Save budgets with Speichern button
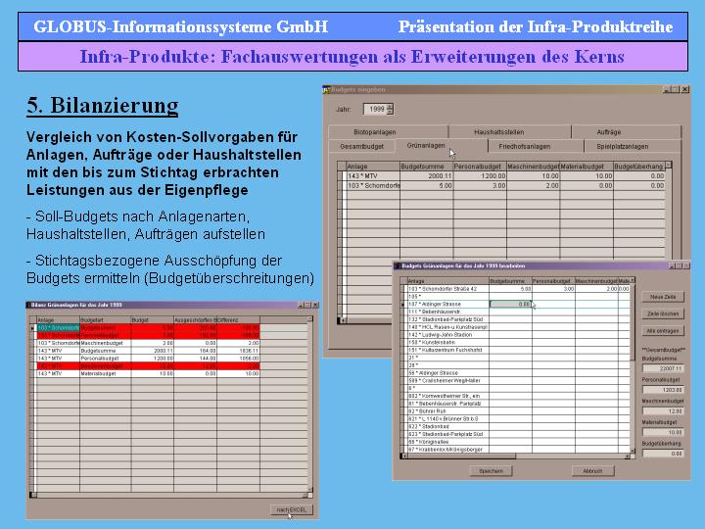Image resolution: width=705 pixels, height=529 pixels. click(x=490, y=470)
